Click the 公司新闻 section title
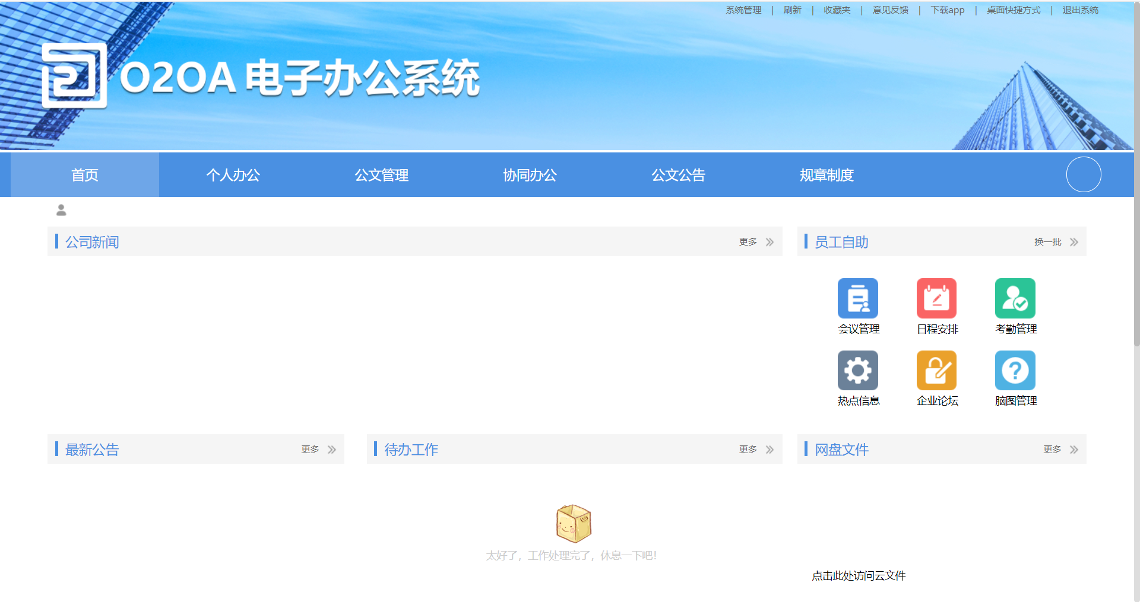The height and width of the screenshot is (602, 1140). (x=92, y=242)
